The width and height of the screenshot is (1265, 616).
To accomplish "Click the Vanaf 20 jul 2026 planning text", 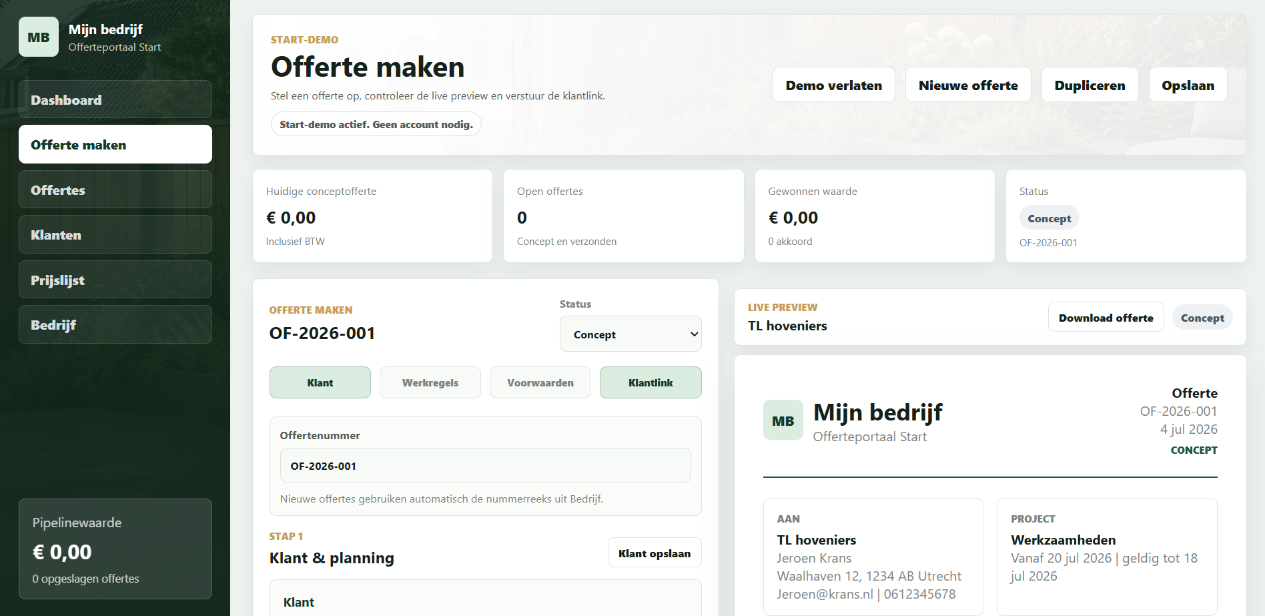I will [x=1104, y=567].
